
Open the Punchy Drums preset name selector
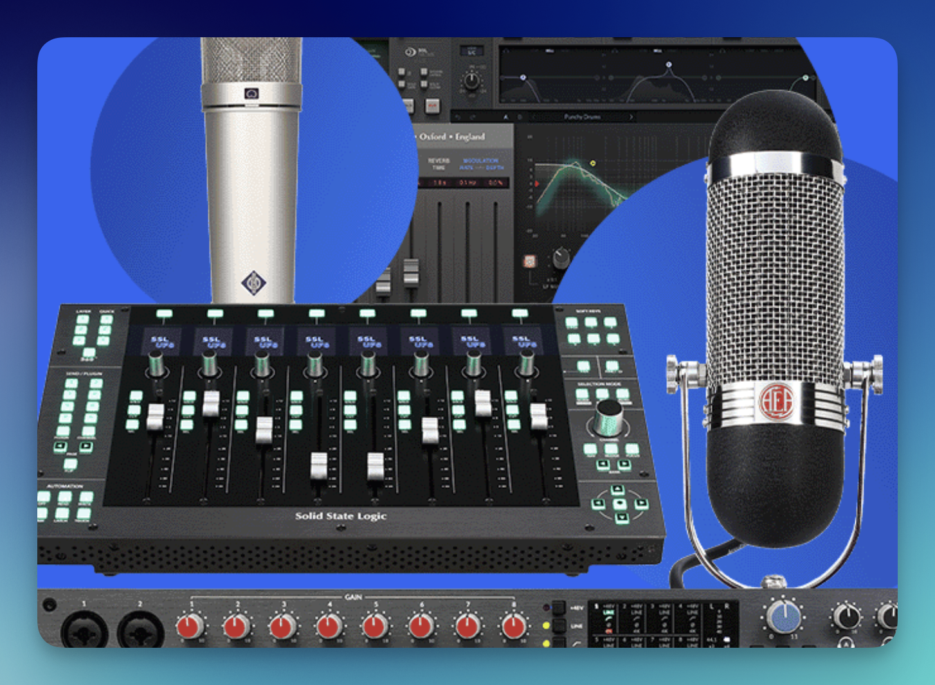click(x=581, y=117)
